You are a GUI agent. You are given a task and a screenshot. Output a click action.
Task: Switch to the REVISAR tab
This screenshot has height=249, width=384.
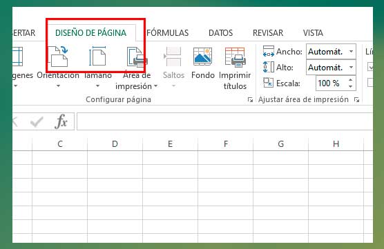click(268, 33)
